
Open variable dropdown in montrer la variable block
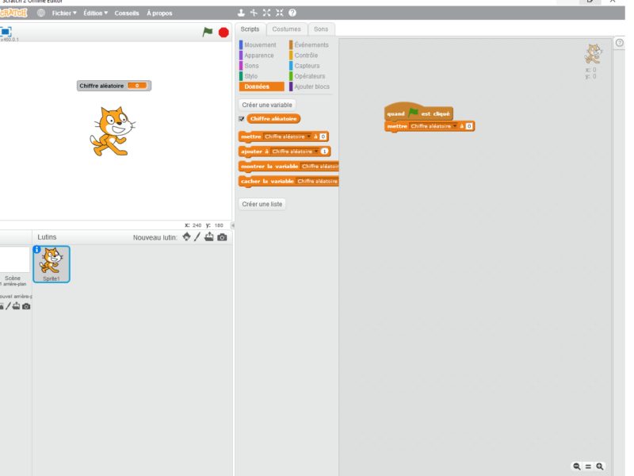pos(319,167)
